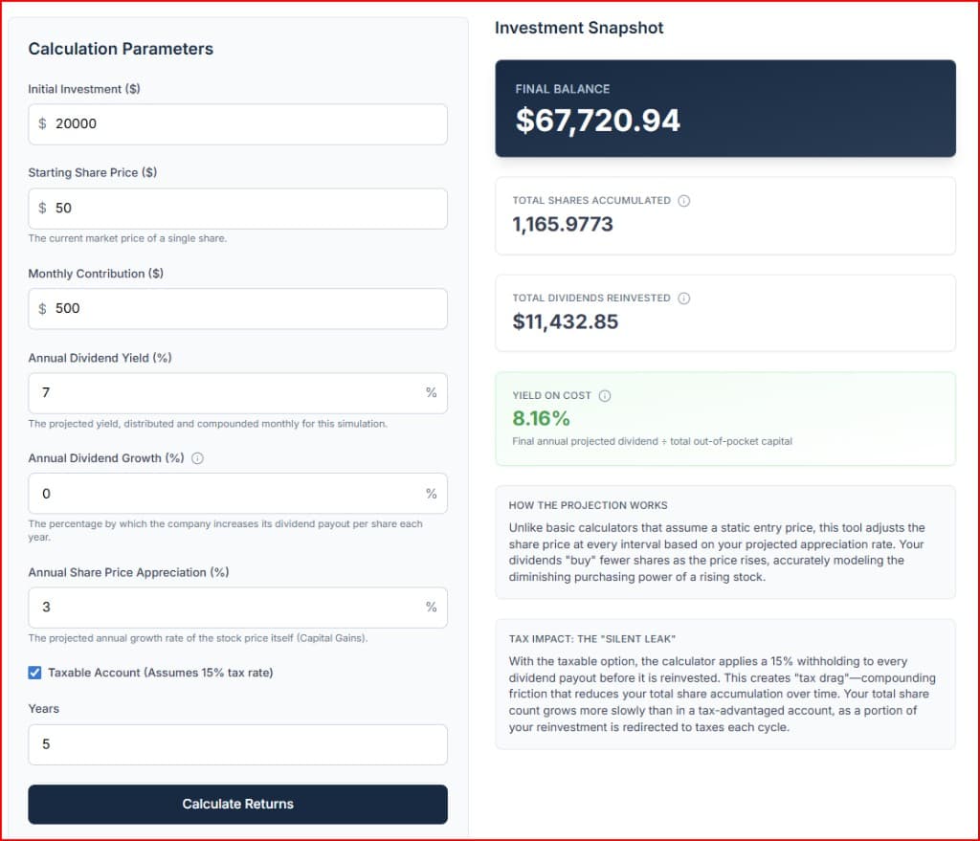The height and width of the screenshot is (841, 980).
Task: Select the green Yield on Cost card
Action: click(724, 418)
